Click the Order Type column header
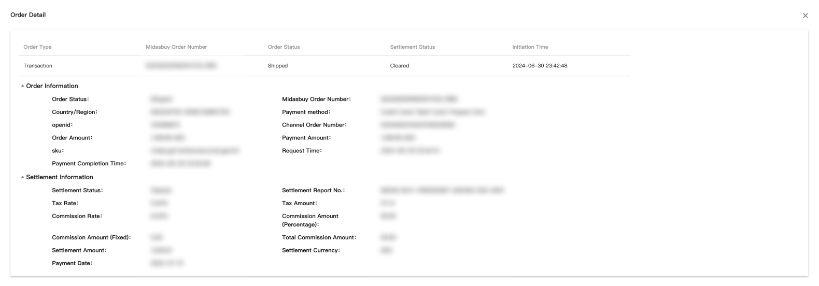819x286 pixels. pos(37,47)
